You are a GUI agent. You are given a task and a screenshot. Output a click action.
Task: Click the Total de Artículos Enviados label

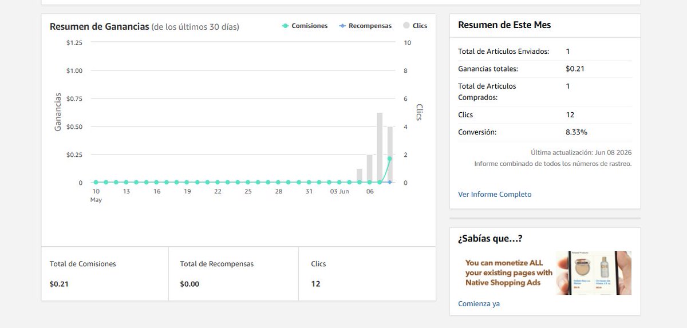click(504, 52)
